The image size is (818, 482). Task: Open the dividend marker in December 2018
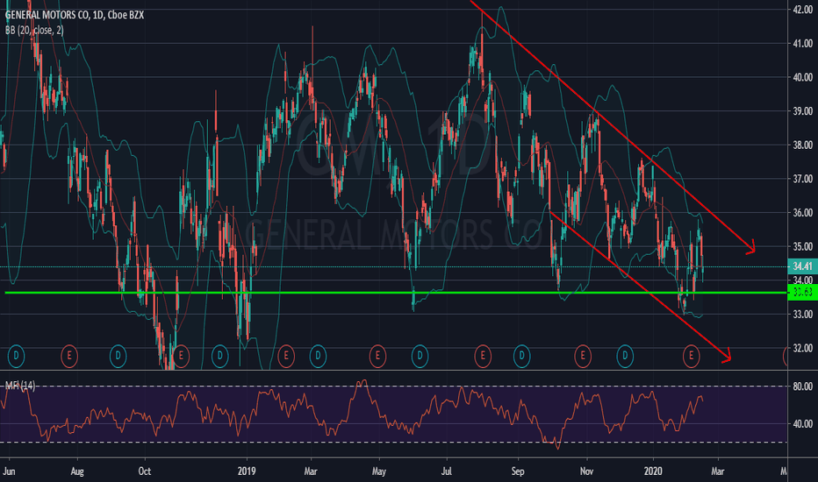219,357
